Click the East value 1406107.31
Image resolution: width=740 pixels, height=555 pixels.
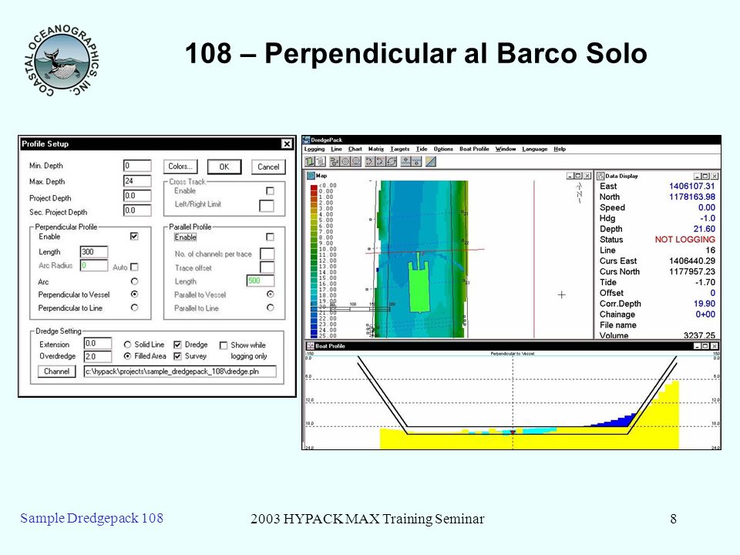click(x=692, y=187)
